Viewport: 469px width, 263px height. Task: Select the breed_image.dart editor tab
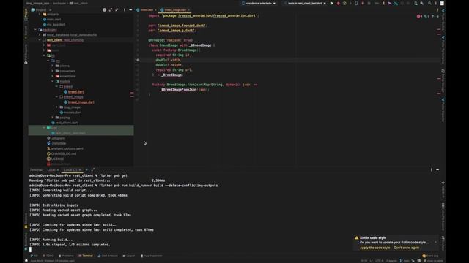pos(175,9)
